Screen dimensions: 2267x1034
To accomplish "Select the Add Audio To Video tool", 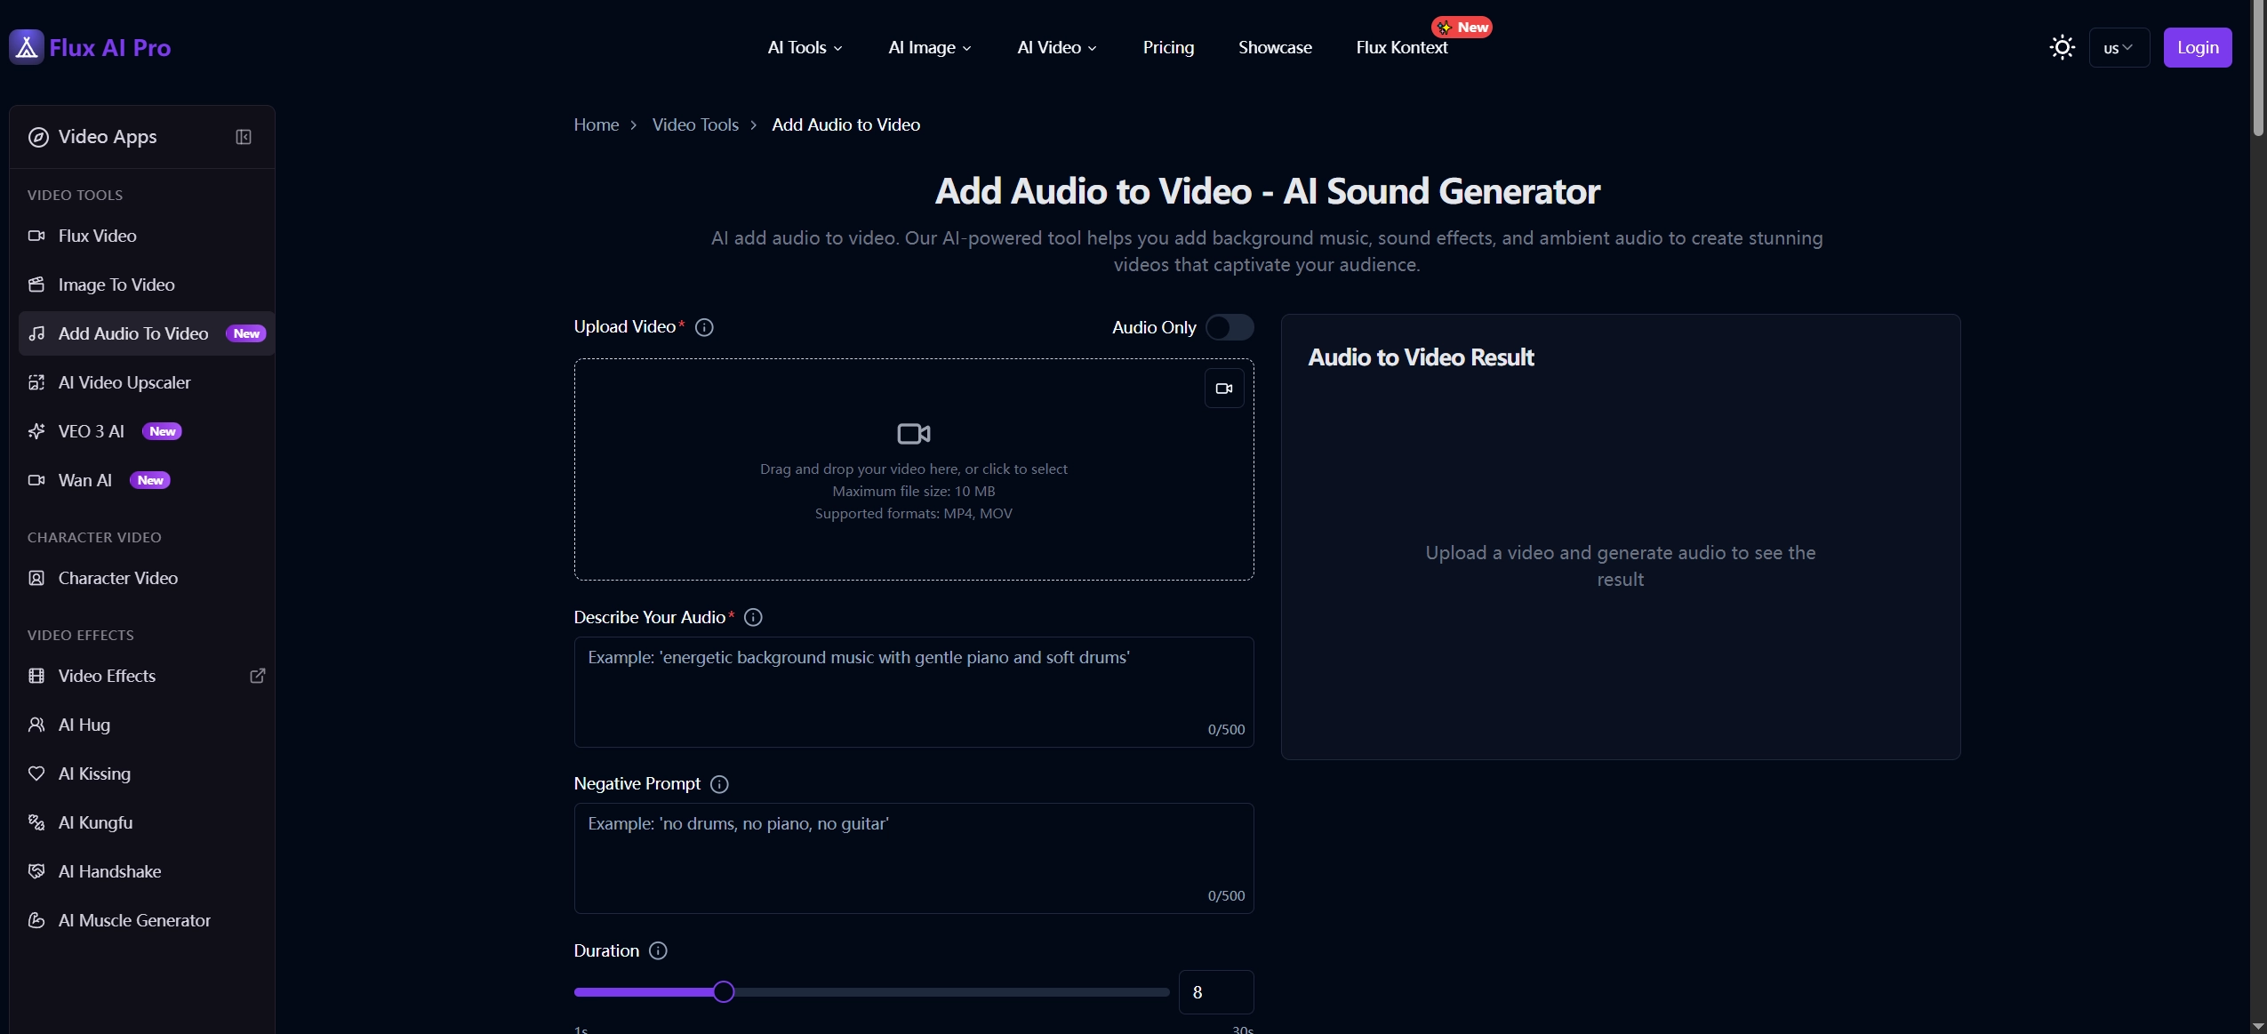I will (133, 333).
